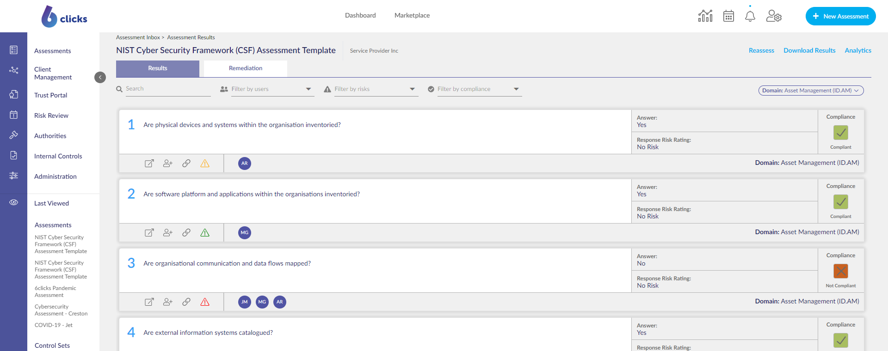Click the Reassess link

click(761, 50)
